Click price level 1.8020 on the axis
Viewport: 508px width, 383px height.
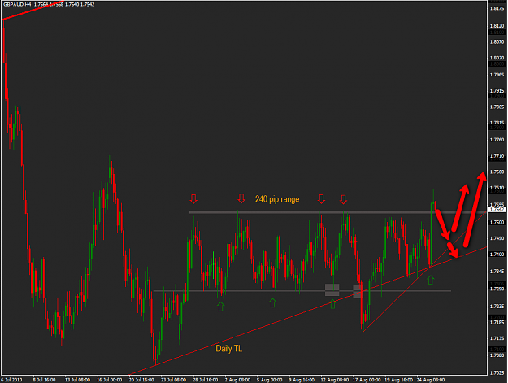coord(497,58)
